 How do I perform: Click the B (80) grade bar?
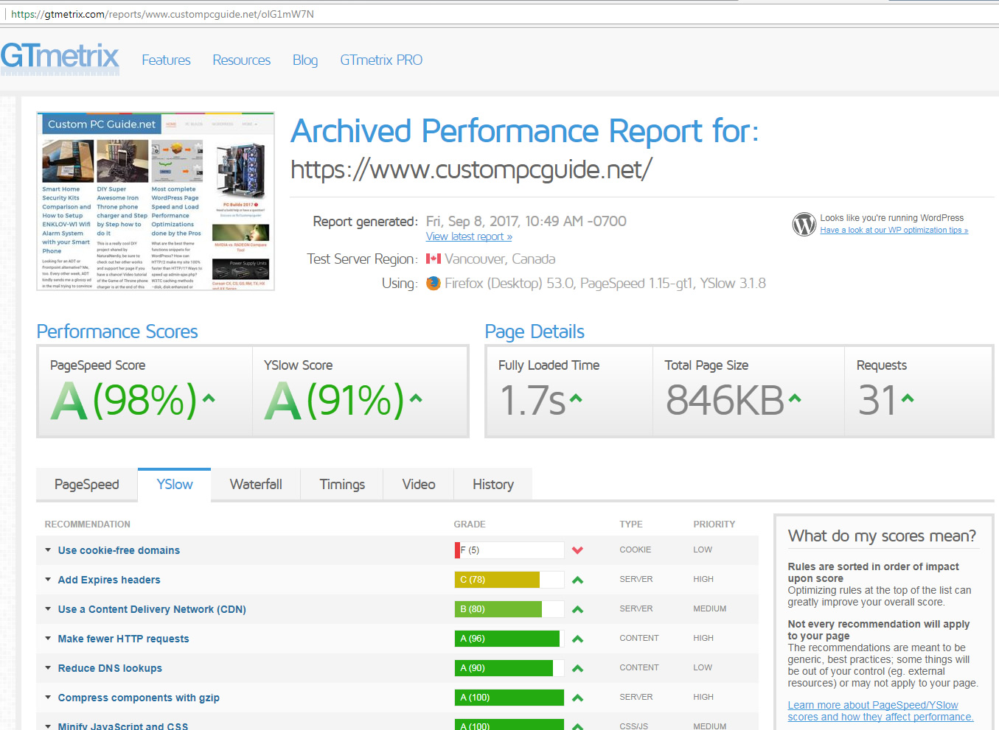point(509,609)
